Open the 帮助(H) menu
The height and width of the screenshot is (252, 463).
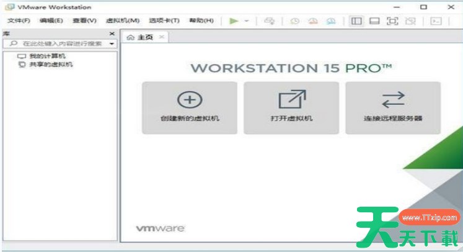[201, 20]
